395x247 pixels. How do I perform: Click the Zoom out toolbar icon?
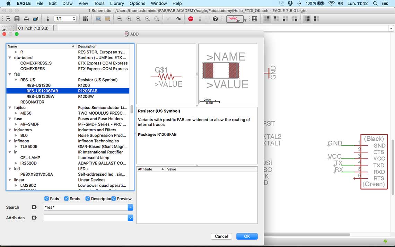(x=138, y=19)
